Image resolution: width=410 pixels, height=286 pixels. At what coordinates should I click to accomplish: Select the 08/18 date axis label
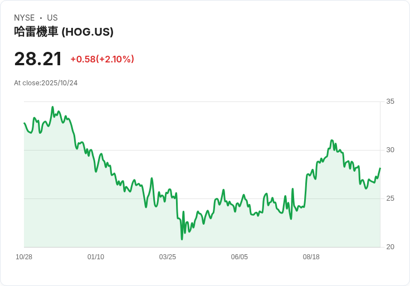coord(311,257)
